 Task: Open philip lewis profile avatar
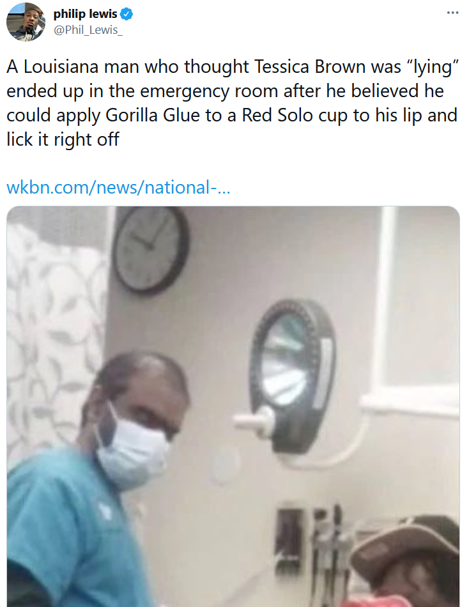point(26,22)
